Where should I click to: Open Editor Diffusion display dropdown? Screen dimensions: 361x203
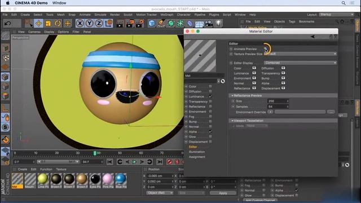283,68
